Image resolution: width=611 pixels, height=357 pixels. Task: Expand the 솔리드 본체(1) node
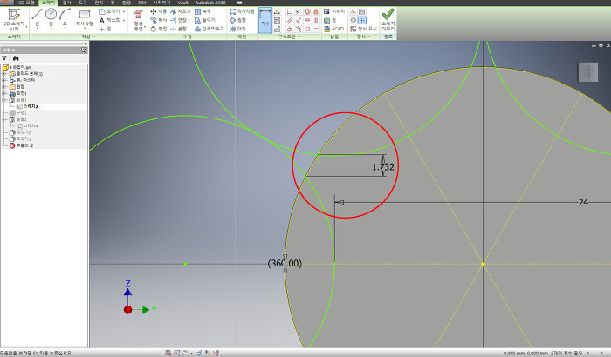coord(4,73)
